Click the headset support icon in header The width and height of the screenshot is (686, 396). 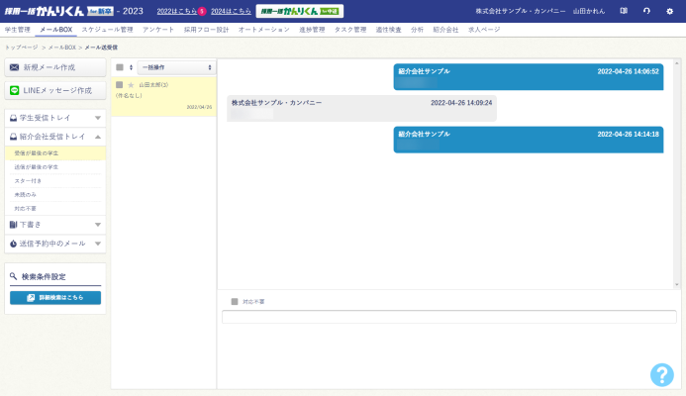(x=646, y=11)
